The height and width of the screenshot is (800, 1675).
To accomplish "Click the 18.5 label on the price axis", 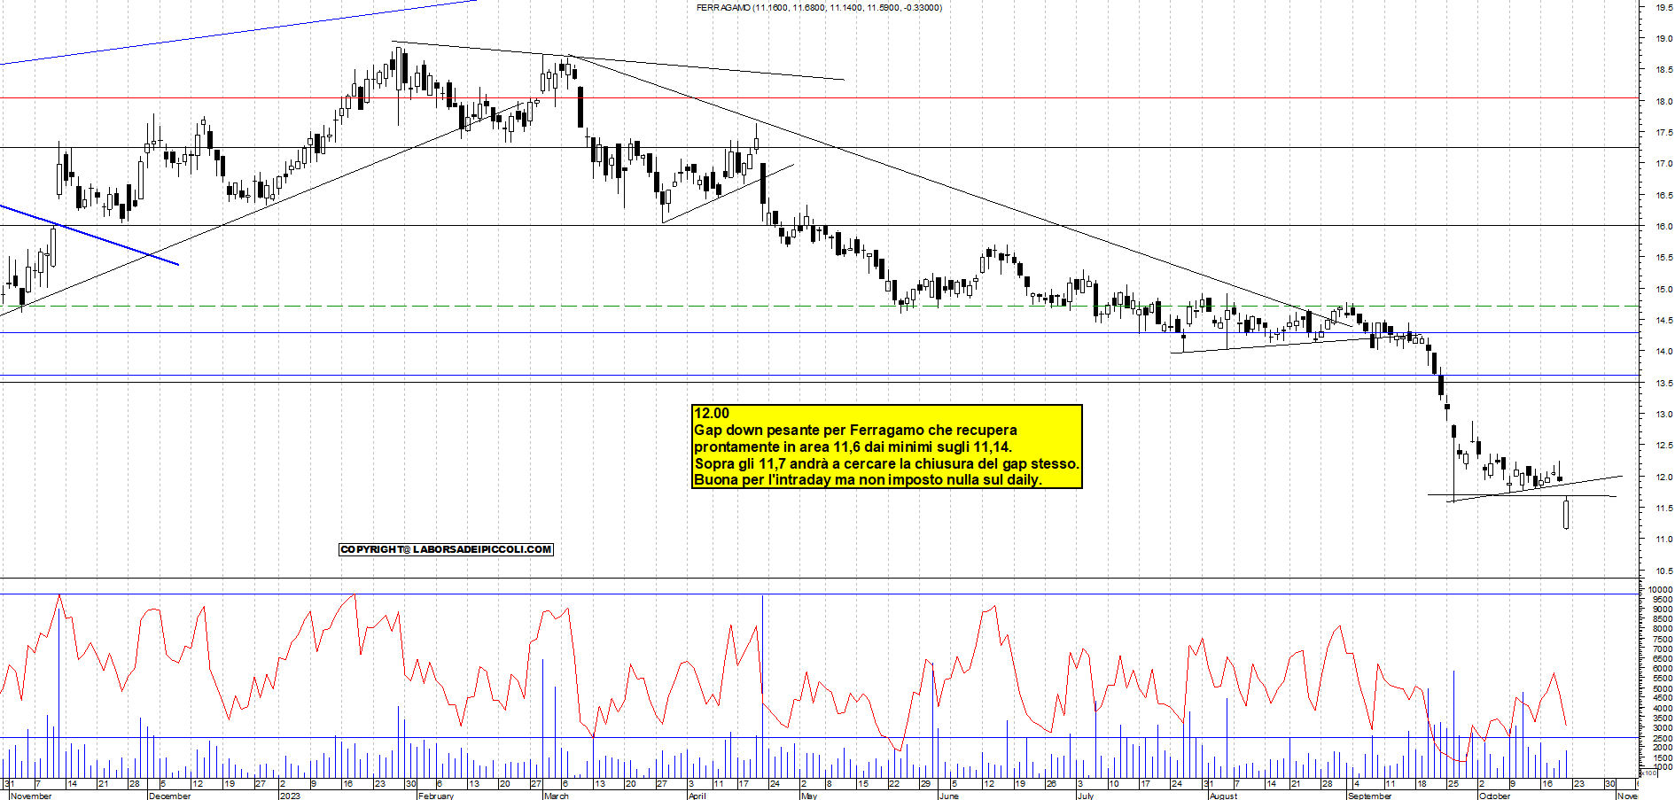I will pyautogui.click(x=1663, y=70).
